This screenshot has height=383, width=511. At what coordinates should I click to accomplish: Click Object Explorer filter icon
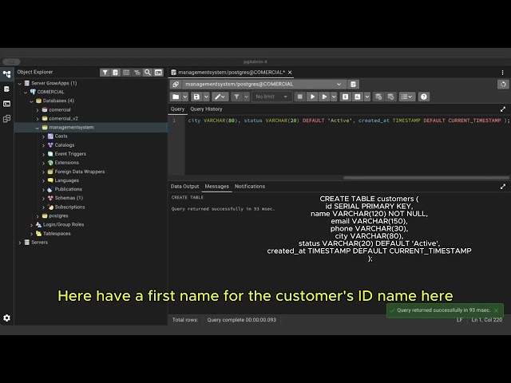[x=105, y=73]
